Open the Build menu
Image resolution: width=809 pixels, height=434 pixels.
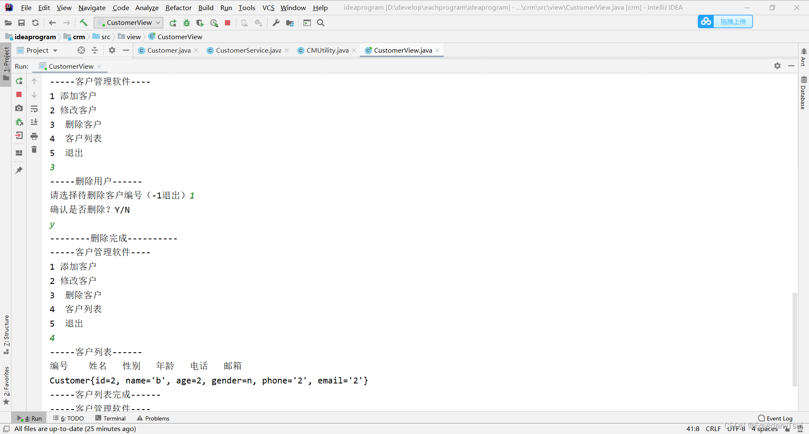pos(206,8)
